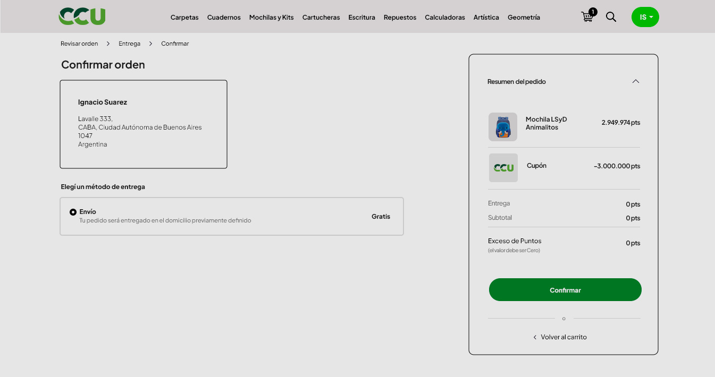Open the Mochilas y Kits category

click(x=271, y=18)
